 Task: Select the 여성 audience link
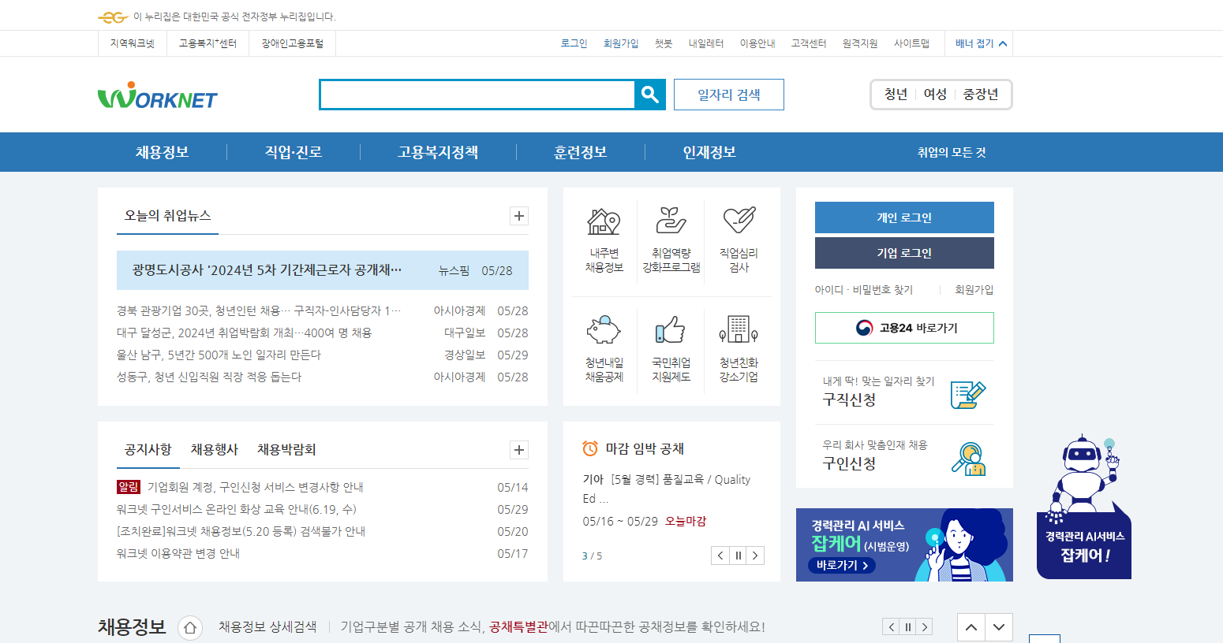pyautogui.click(x=935, y=95)
